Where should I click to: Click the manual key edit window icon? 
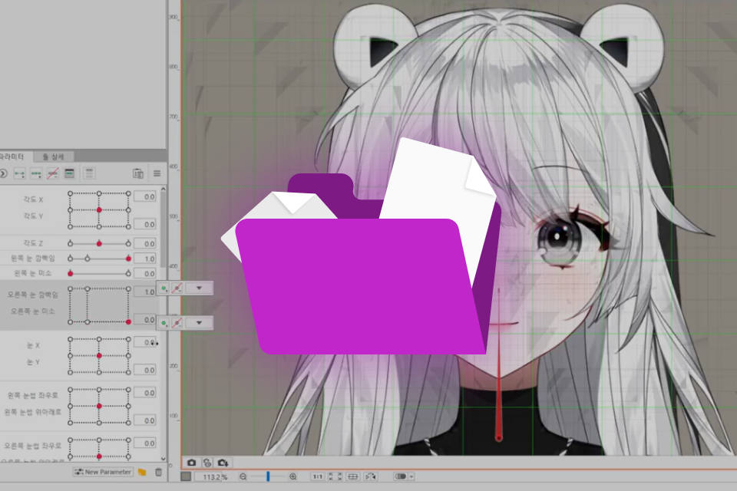pos(69,174)
